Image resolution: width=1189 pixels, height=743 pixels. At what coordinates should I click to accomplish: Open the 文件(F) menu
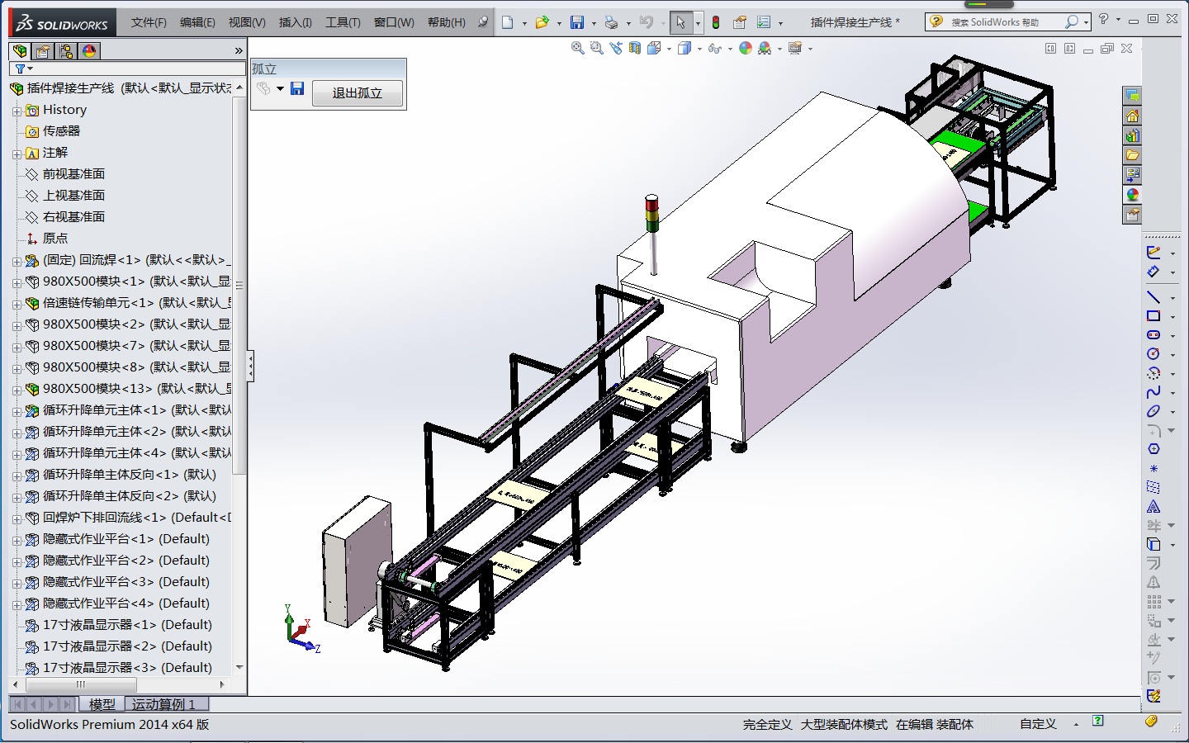click(x=149, y=22)
